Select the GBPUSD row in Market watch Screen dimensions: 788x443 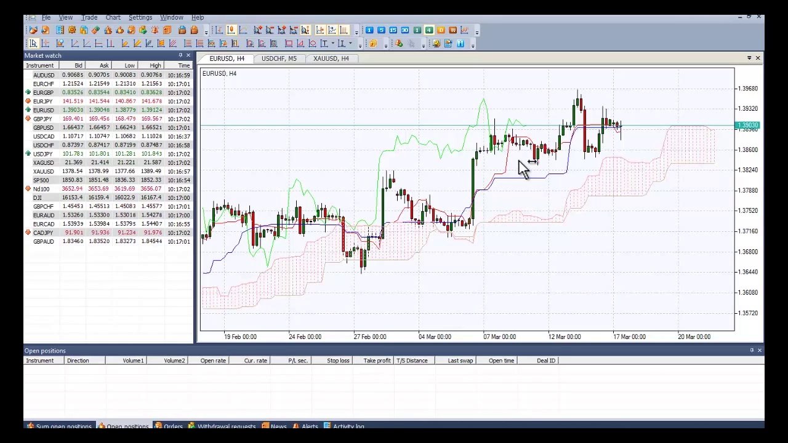tap(108, 127)
